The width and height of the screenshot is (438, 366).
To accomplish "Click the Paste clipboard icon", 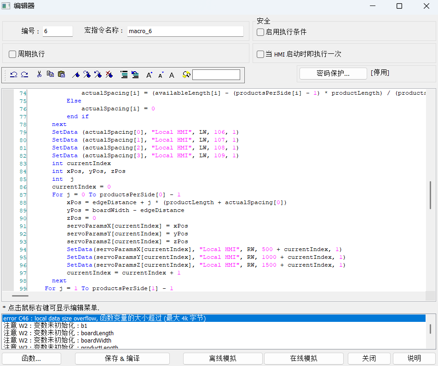I will pos(61,74).
